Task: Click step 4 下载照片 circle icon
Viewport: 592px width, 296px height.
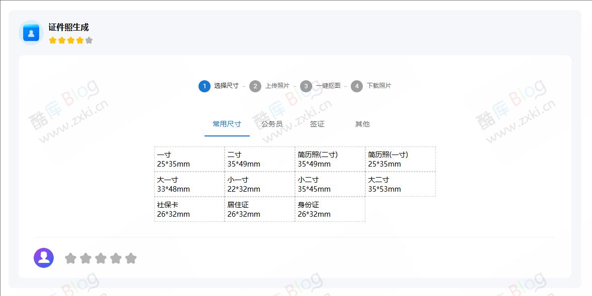Action: tap(356, 86)
